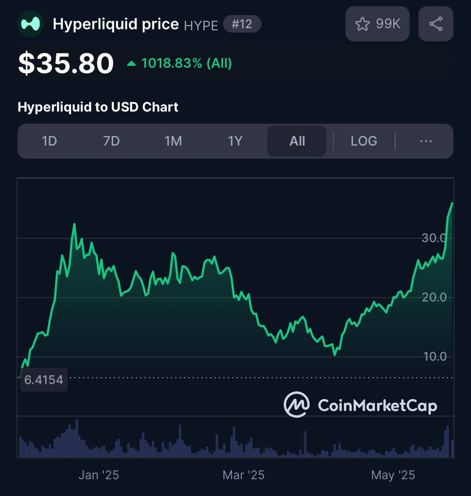
Task: Select the 7D time range
Action: click(111, 141)
